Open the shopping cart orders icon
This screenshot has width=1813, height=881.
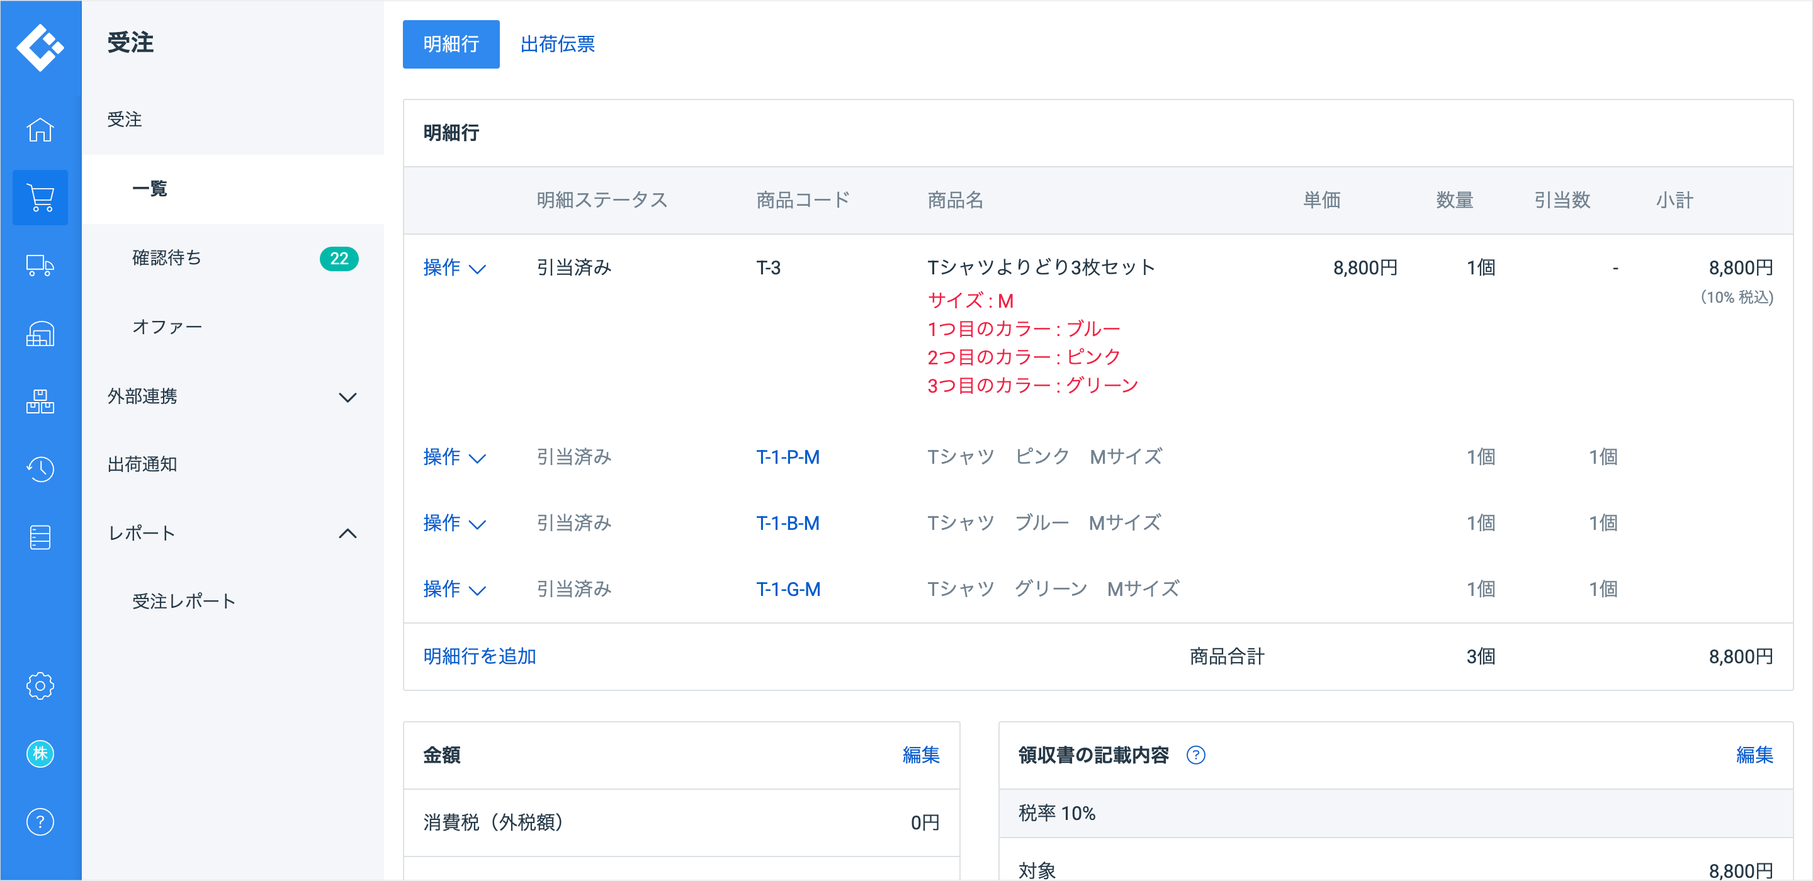(40, 198)
